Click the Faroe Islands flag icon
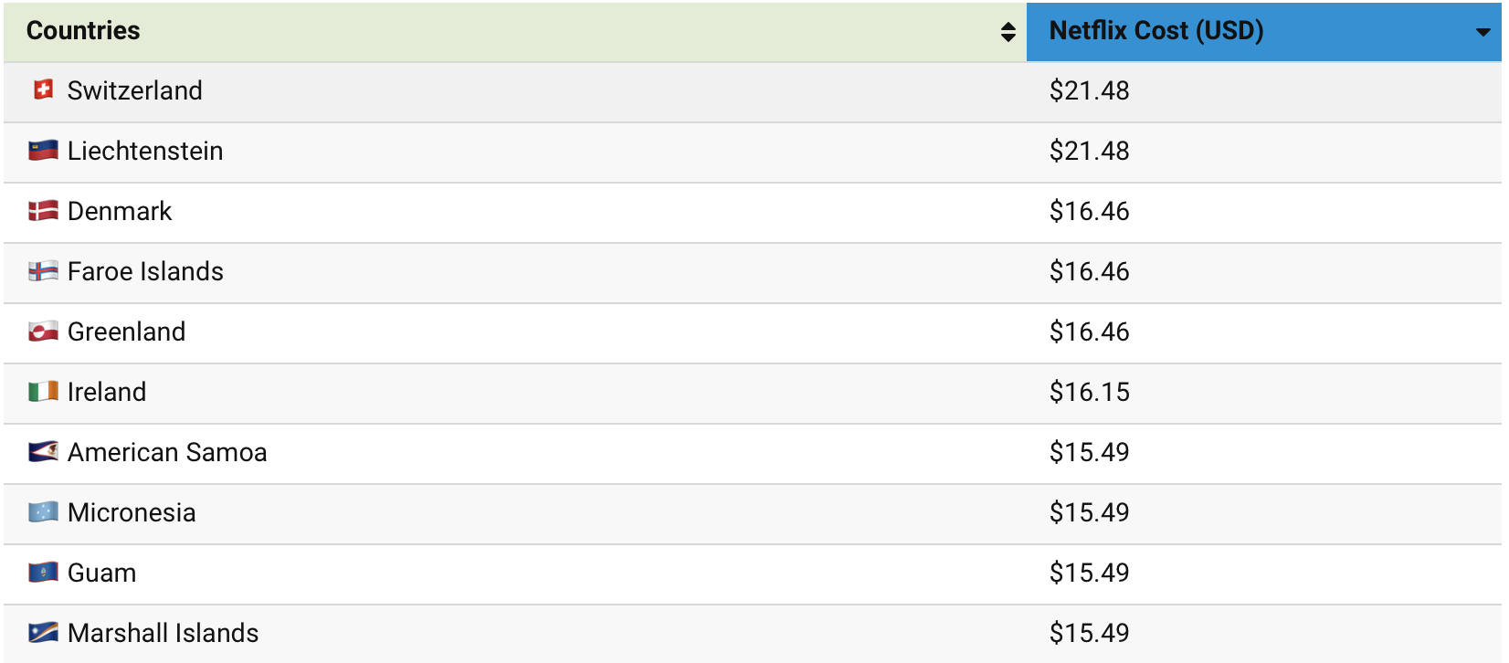This screenshot has height=663, width=1509. click(x=43, y=271)
